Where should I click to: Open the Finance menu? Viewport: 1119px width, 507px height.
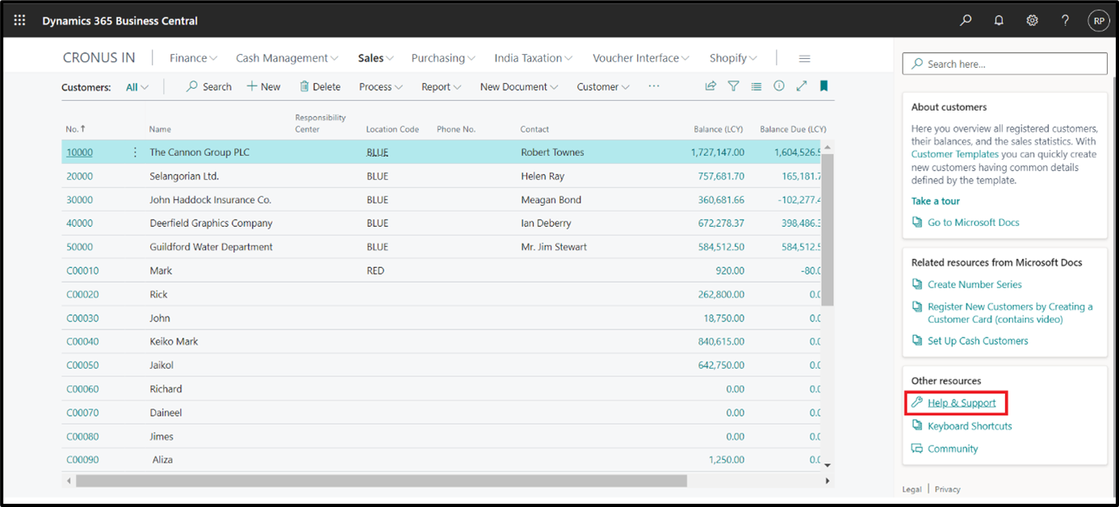pyautogui.click(x=194, y=58)
